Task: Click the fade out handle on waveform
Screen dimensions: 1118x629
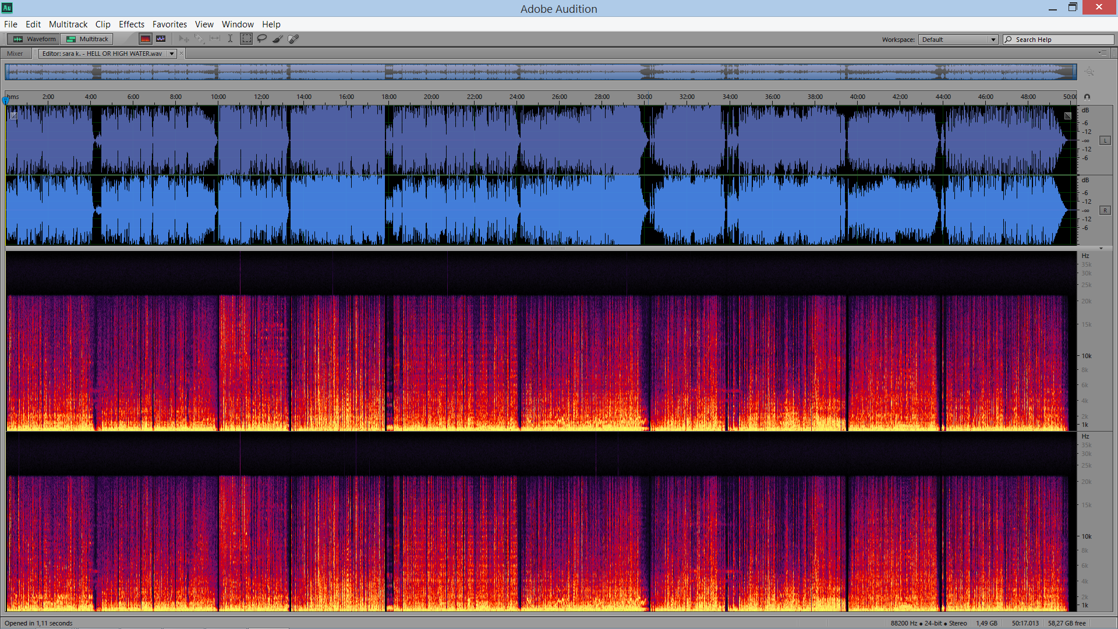Action: [1068, 116]
